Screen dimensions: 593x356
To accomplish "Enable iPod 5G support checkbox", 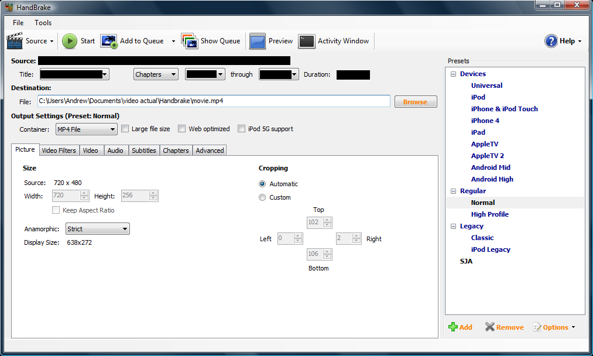I will click(x=241, y=129).
